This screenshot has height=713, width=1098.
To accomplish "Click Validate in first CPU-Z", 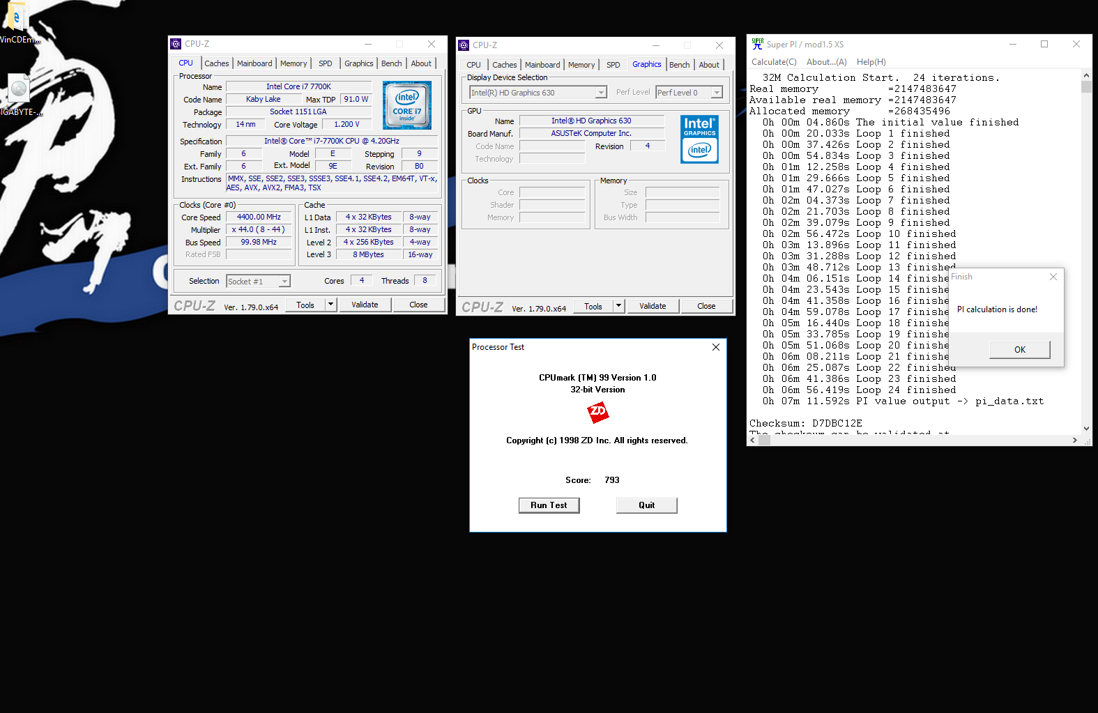I will coord(365,305).
